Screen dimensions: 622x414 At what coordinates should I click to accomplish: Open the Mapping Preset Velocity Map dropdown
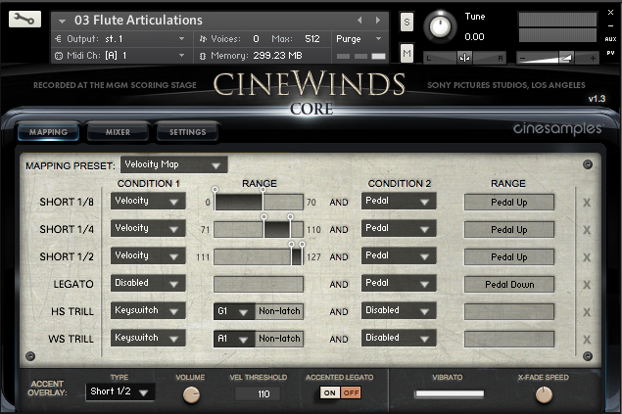(173, 164)
